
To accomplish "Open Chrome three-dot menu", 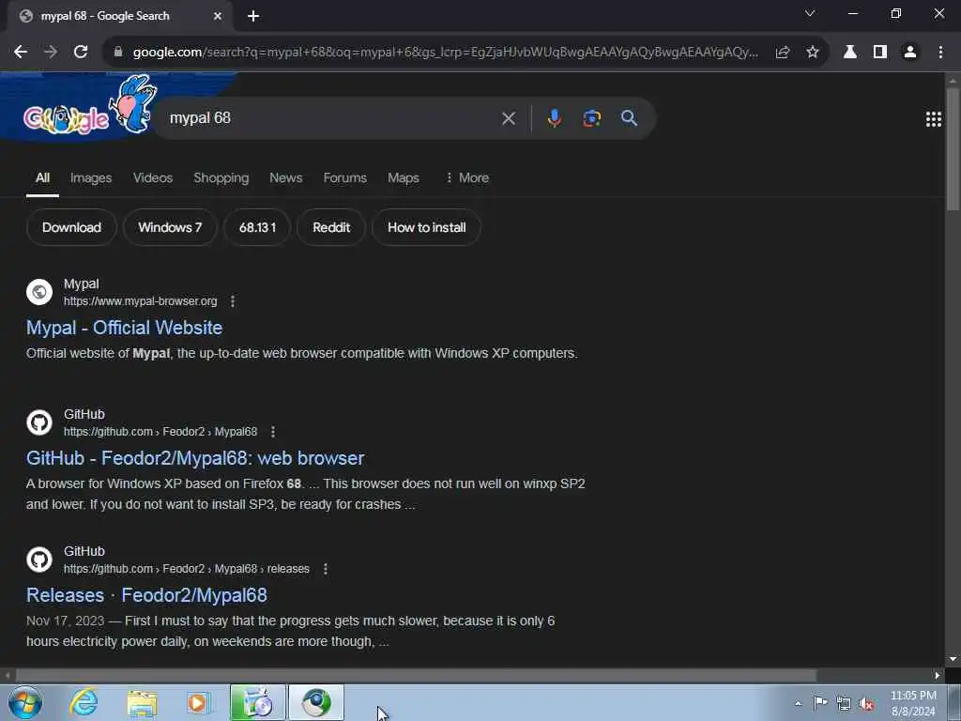I will pyautogui.click(x=940, y=53).
